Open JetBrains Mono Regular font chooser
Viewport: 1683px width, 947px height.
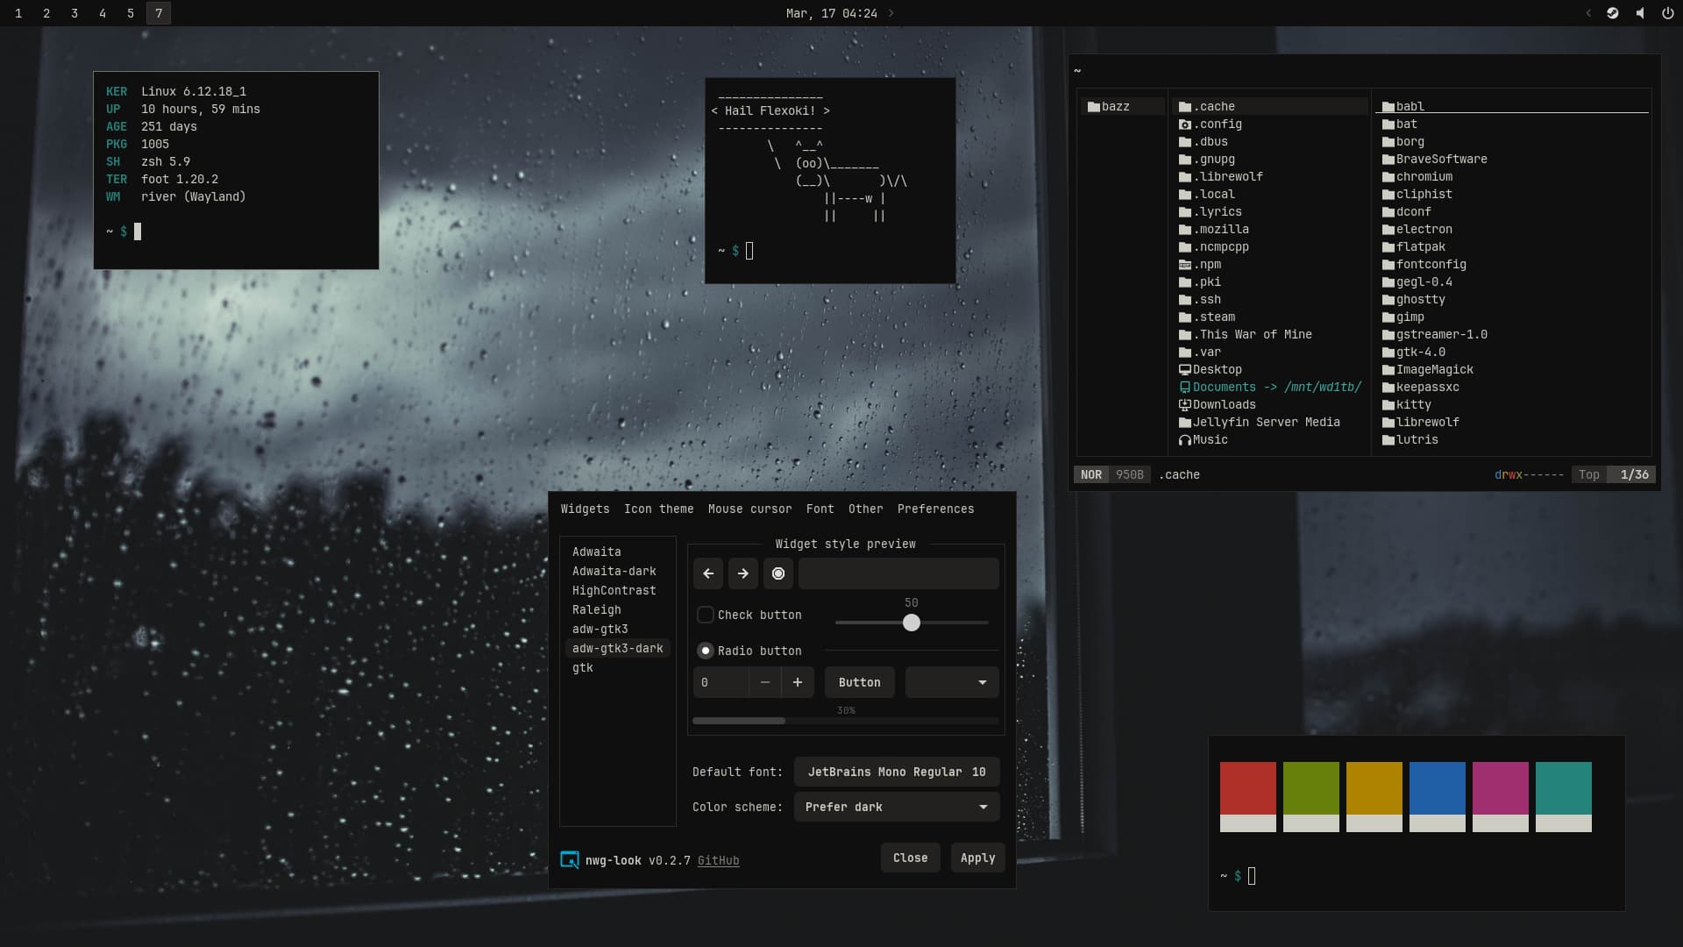(x=896, y=772)
